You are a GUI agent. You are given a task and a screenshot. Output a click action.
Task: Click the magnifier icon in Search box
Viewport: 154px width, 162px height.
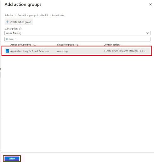pos(7,39)
